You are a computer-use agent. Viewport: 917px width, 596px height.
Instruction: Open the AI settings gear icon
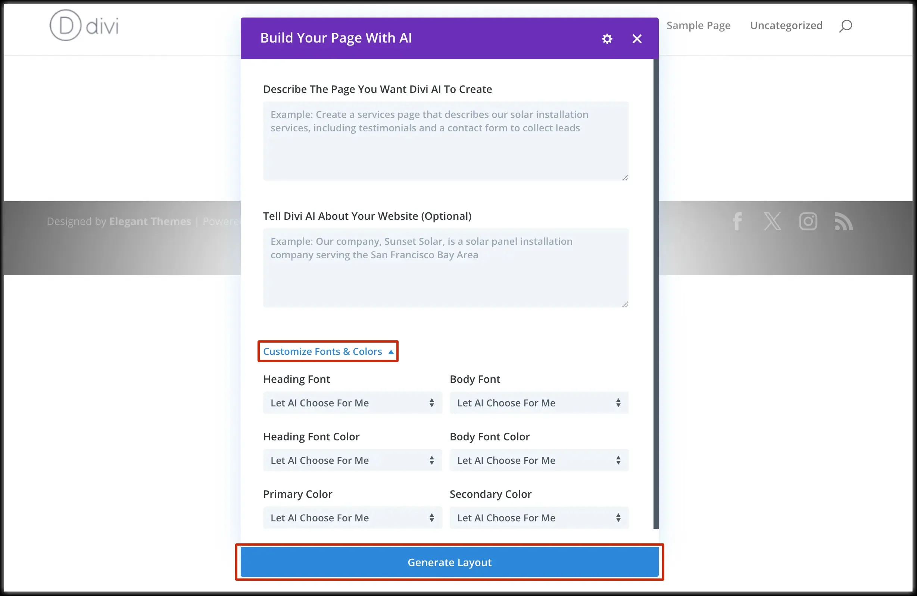click(607, 38)
